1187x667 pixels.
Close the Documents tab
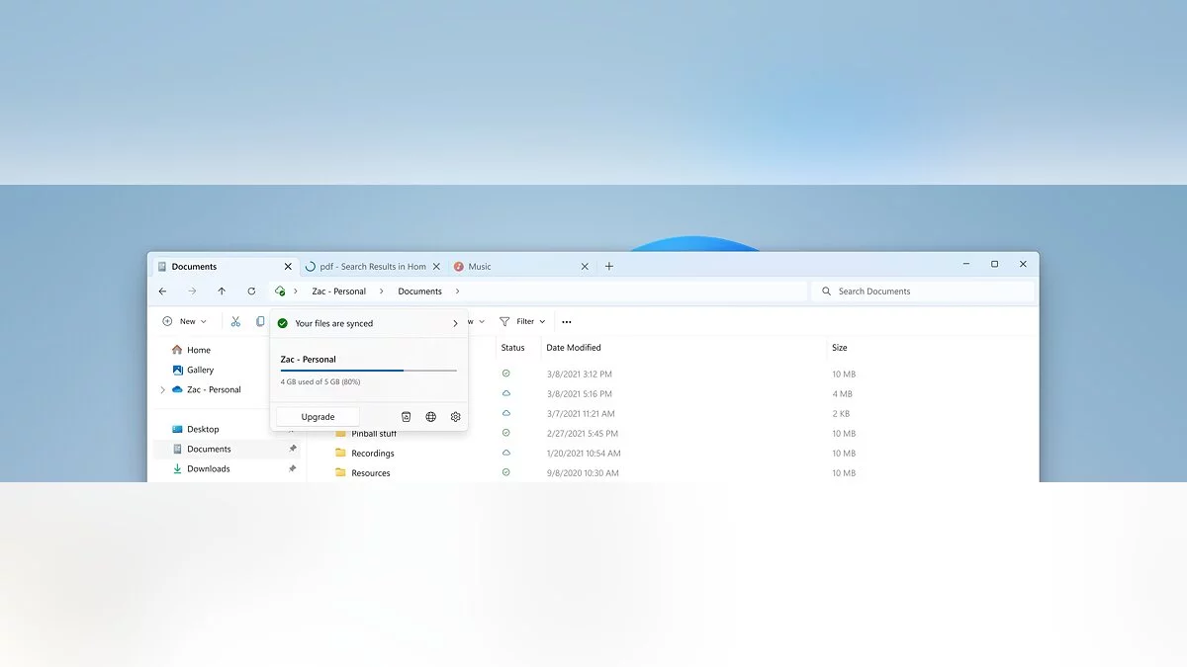pos(289,266)
